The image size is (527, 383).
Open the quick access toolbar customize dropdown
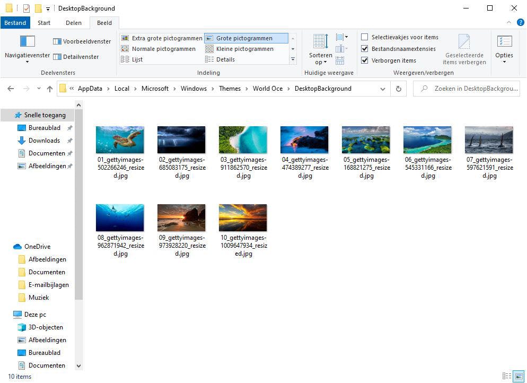(x=48, y=8)
